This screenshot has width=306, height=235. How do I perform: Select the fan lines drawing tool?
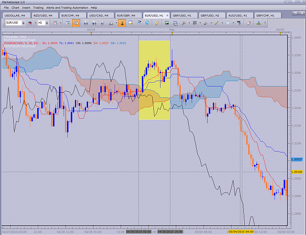coord(206,23)
